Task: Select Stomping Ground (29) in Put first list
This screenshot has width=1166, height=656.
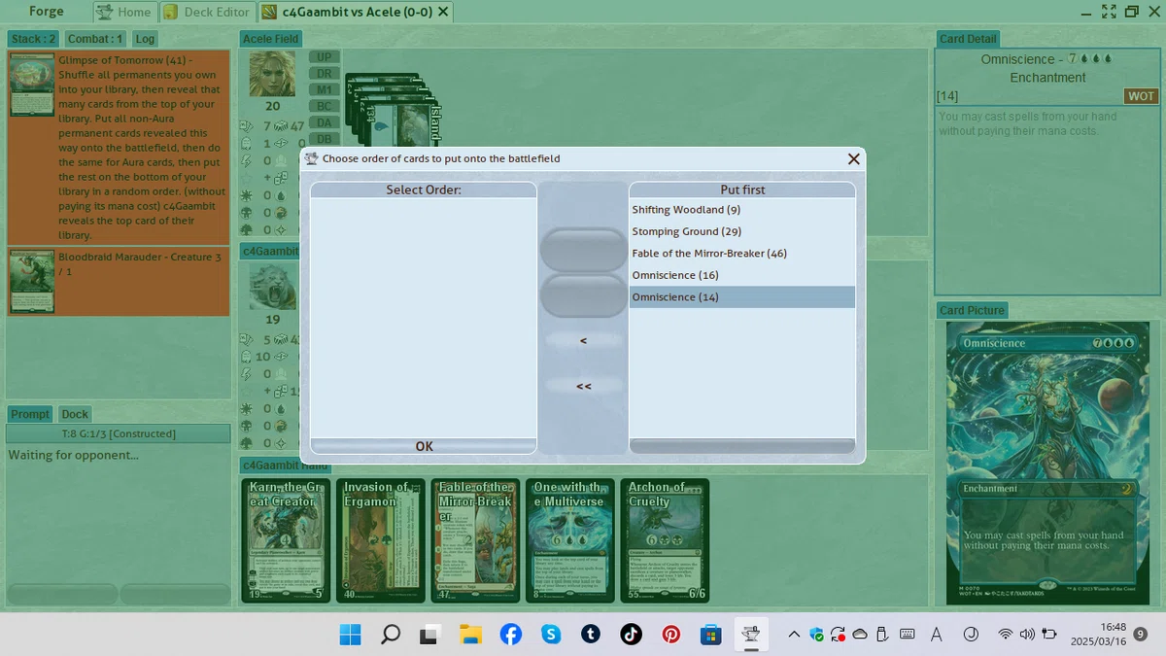Action: pos(742,231)
